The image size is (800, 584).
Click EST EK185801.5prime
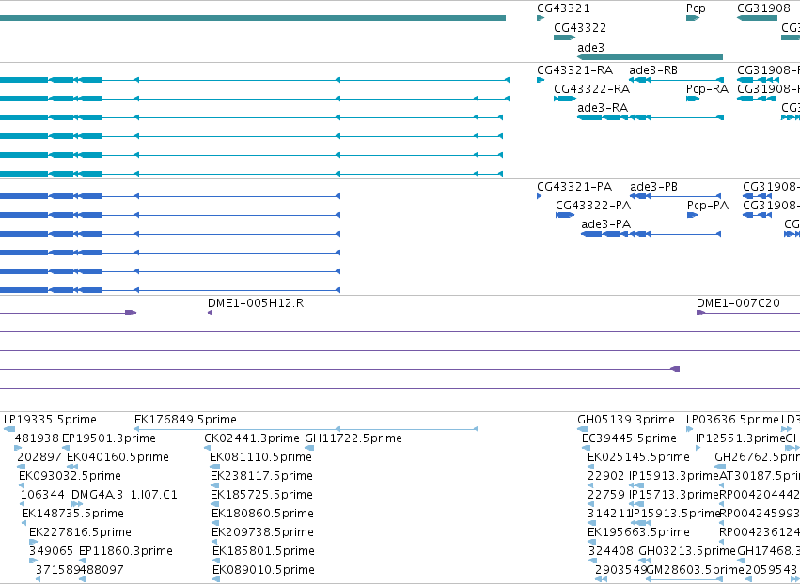[263, 552]
